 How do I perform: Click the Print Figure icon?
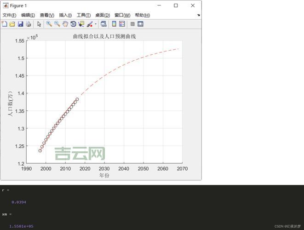[29, 24]
